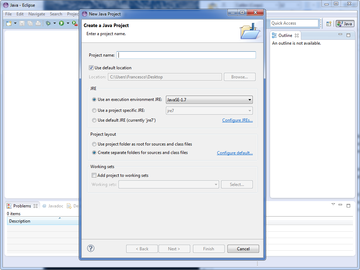Click the '0 items' text in Problems view
This screenshot has height=270, width=360.
(x=14, y=214)
